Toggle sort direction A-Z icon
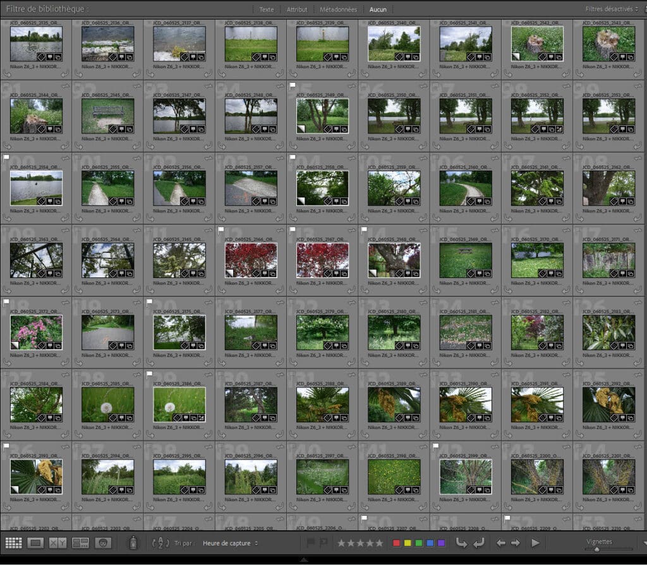This screenshot has height=565, width=647. coord(160,543)
